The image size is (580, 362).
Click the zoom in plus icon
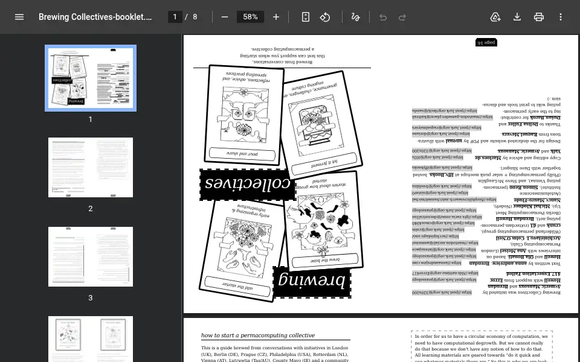(276, 17)
